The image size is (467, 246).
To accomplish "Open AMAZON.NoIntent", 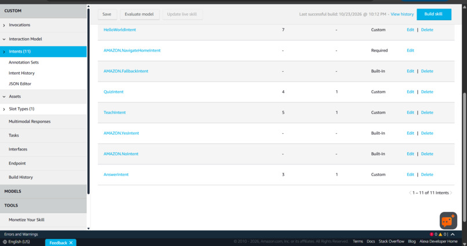I will pos(121,154).
